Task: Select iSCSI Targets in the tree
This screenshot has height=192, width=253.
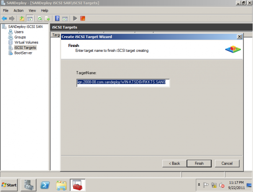Action: tap(25, 48)
